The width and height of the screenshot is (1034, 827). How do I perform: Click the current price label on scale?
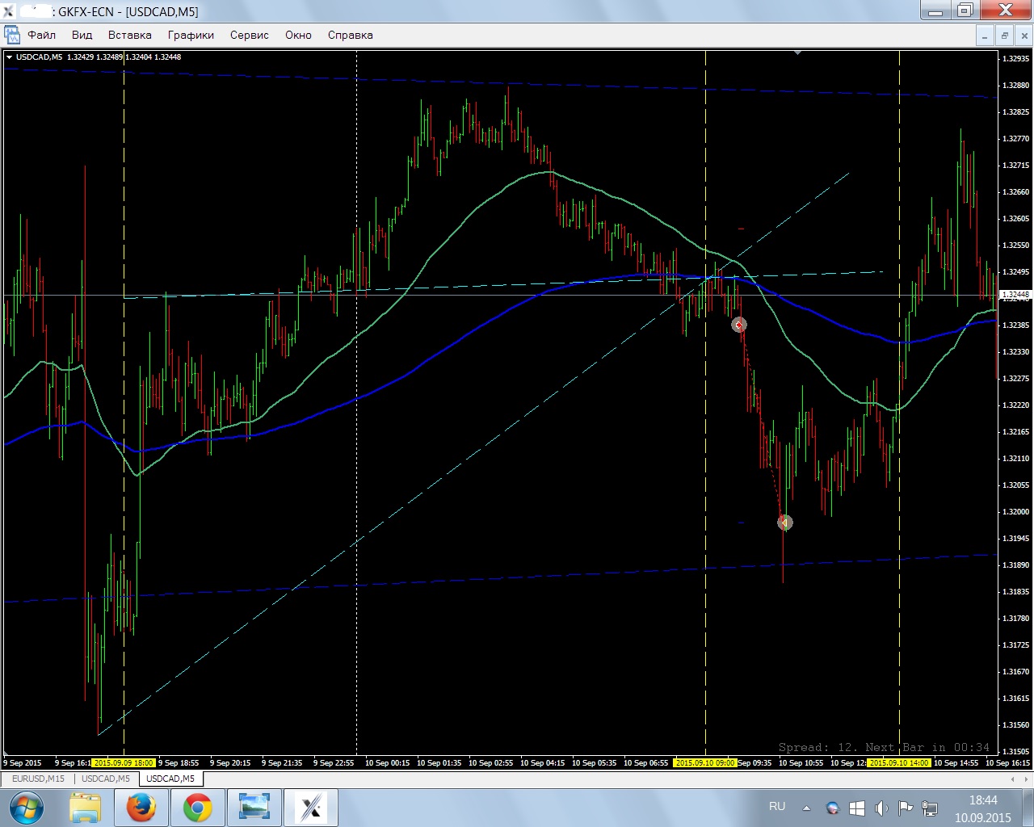pos(1015,295)
